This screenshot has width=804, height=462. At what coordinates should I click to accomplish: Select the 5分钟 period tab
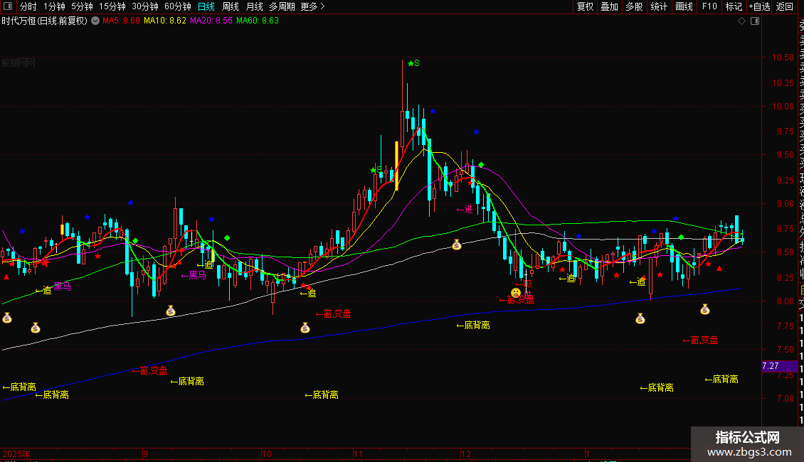[82, 6]
